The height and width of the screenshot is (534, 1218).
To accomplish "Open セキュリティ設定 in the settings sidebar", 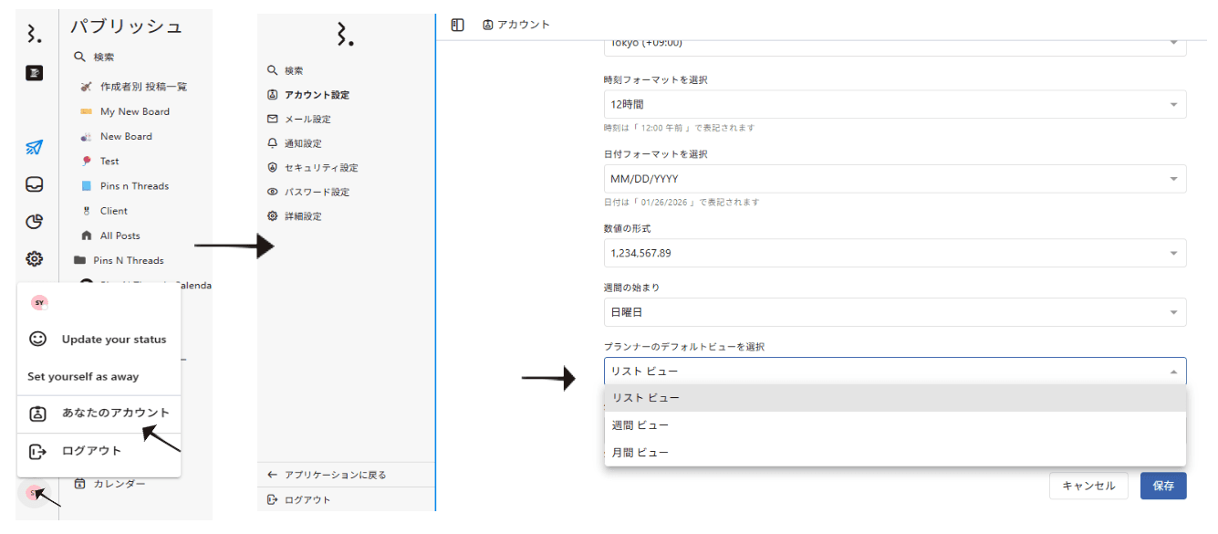I will [320, 168].
